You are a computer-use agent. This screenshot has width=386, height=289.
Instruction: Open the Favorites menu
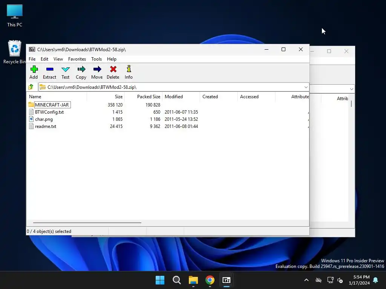click(x=77, y=59)
